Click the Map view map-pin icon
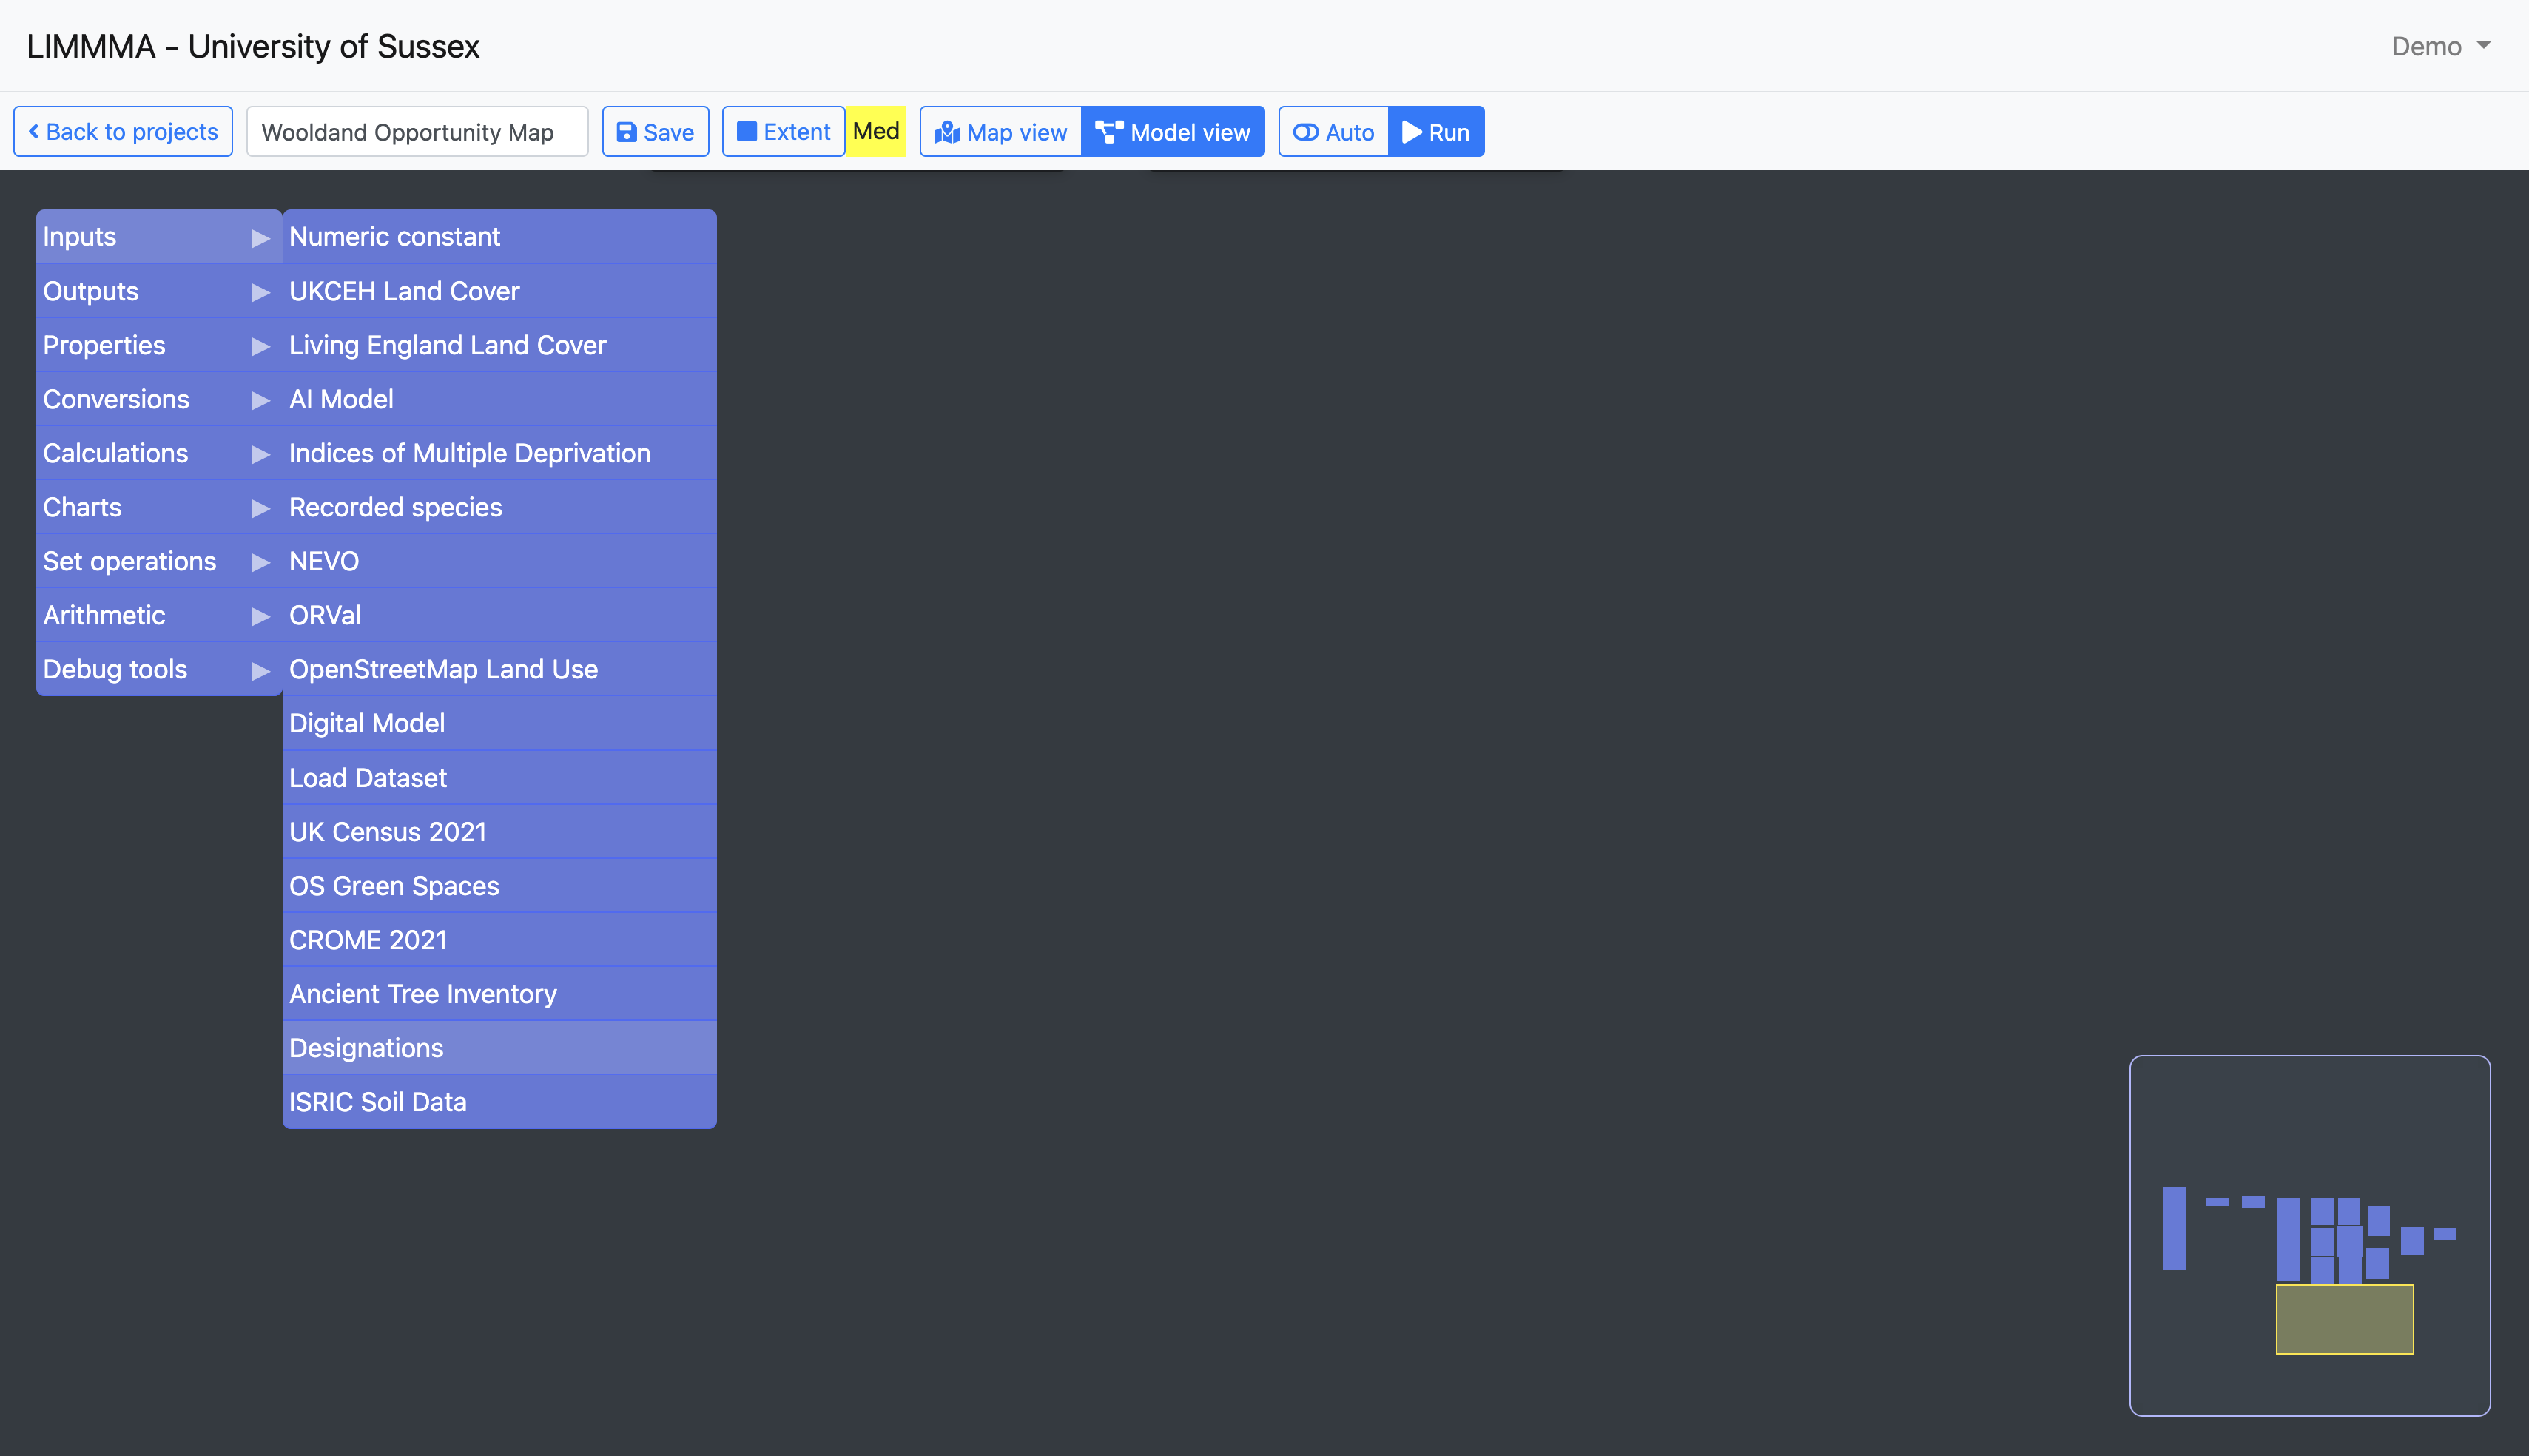The height and width of the screenshot is (1456, 2529). click(947, 132)
